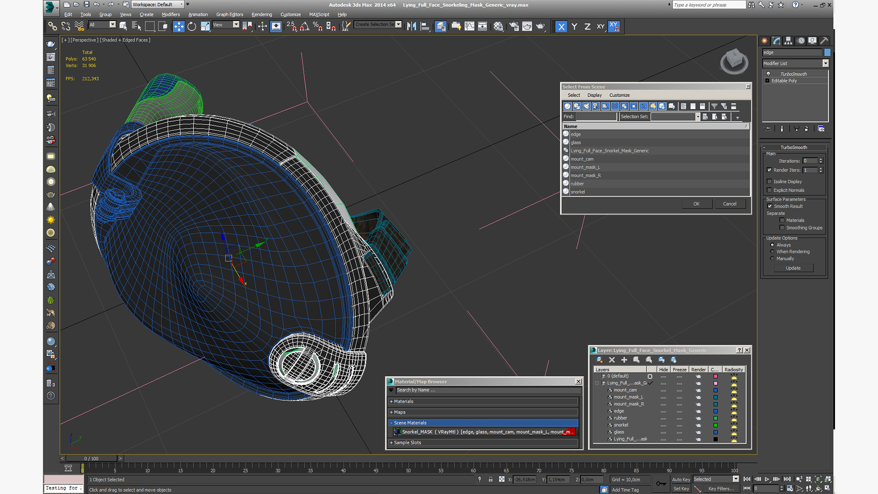This screenshot has height=494, width=878.
Task: Expand the Sample Slots group
Action: [484, 443]
